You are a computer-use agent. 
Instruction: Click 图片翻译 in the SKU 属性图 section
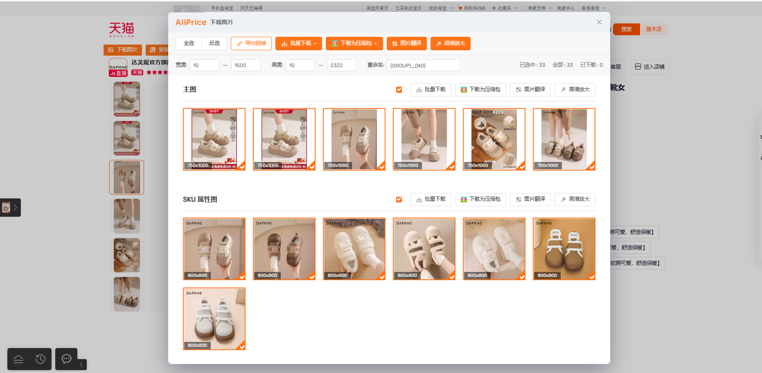coord(530,199)
